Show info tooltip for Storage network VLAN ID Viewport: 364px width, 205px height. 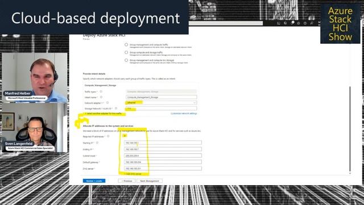[x=116, y=108]
